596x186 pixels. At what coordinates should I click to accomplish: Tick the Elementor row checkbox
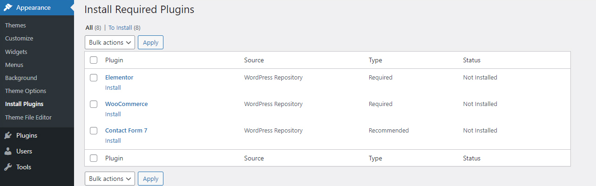coord(94,78)
